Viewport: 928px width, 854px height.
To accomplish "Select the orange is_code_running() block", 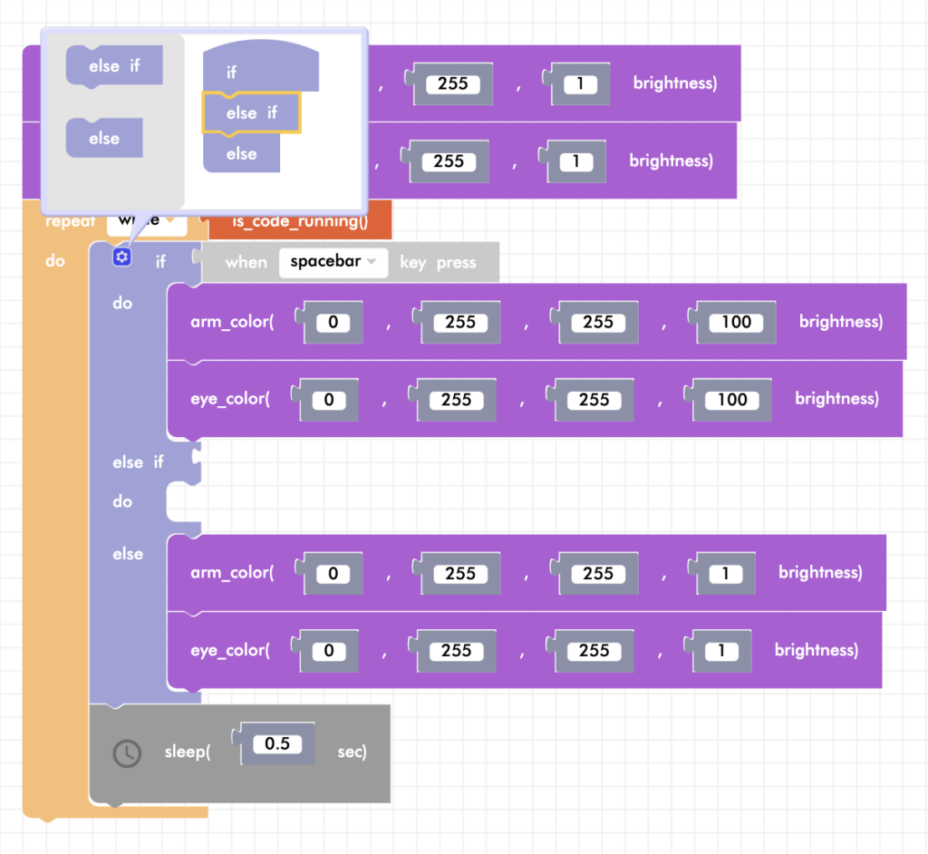I will click(299, 221).
